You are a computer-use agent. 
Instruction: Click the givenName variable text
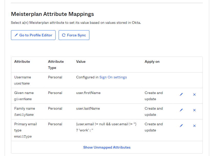tap(23, 99)
